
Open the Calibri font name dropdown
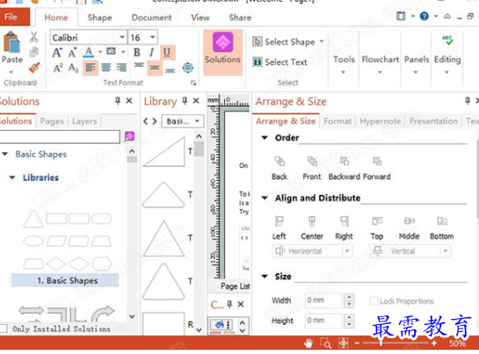coord(122,38)
